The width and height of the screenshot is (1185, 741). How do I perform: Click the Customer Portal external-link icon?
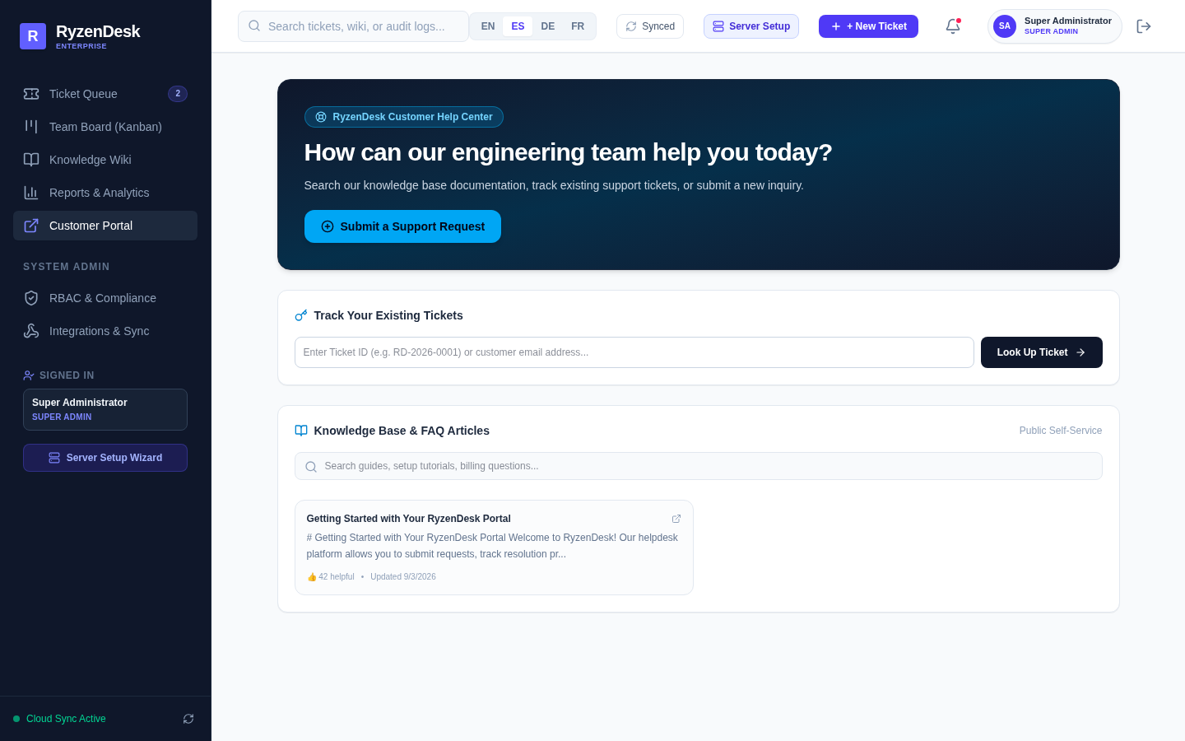pos(31,226)
